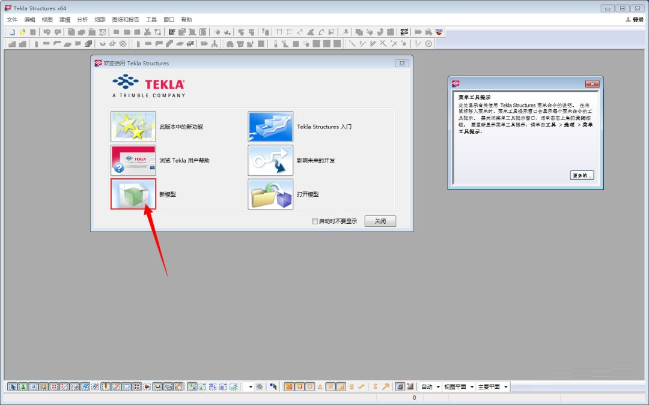Click the 菜单工具提示 heading text
Viewport: 649px width, 405px height.
click(474, 98)
